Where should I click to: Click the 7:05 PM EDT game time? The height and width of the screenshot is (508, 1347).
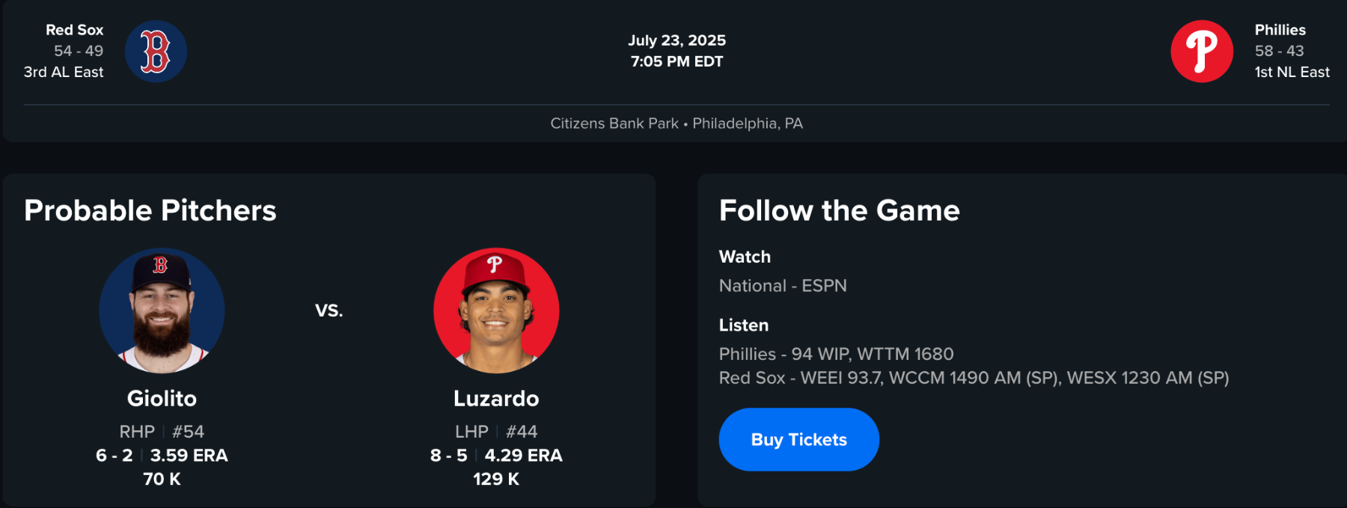(x=676, y=61)
